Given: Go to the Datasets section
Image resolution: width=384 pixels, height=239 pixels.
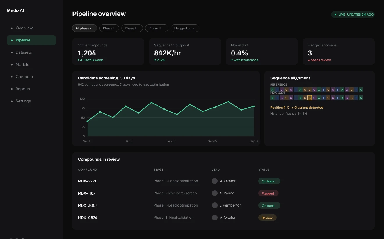Looking at the screenshot, I should [x=31, y=52].
